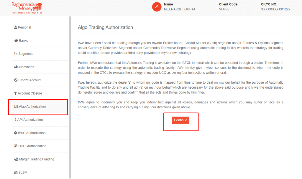Viewport: 302px width, 179px height.
Task: Click the balance scale icon beside Margin Trading Funding
Action: [x=16, y=159]
